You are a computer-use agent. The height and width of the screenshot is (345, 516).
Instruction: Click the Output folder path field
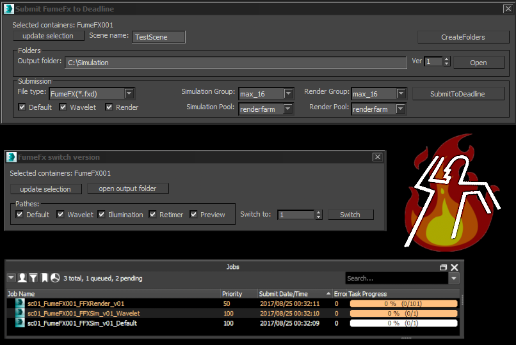coord(236,63)
